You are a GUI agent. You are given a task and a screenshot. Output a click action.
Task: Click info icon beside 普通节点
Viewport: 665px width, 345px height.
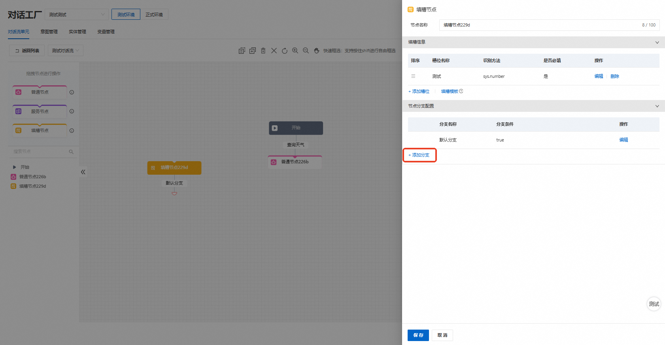(x=72, y=92)
